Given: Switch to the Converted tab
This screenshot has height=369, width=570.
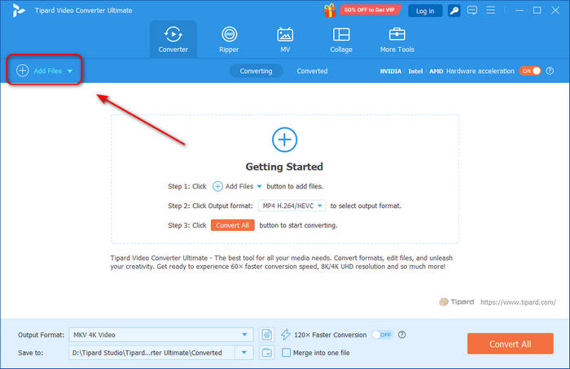Looking at the screenshot, I should click(x=312, y=71).
